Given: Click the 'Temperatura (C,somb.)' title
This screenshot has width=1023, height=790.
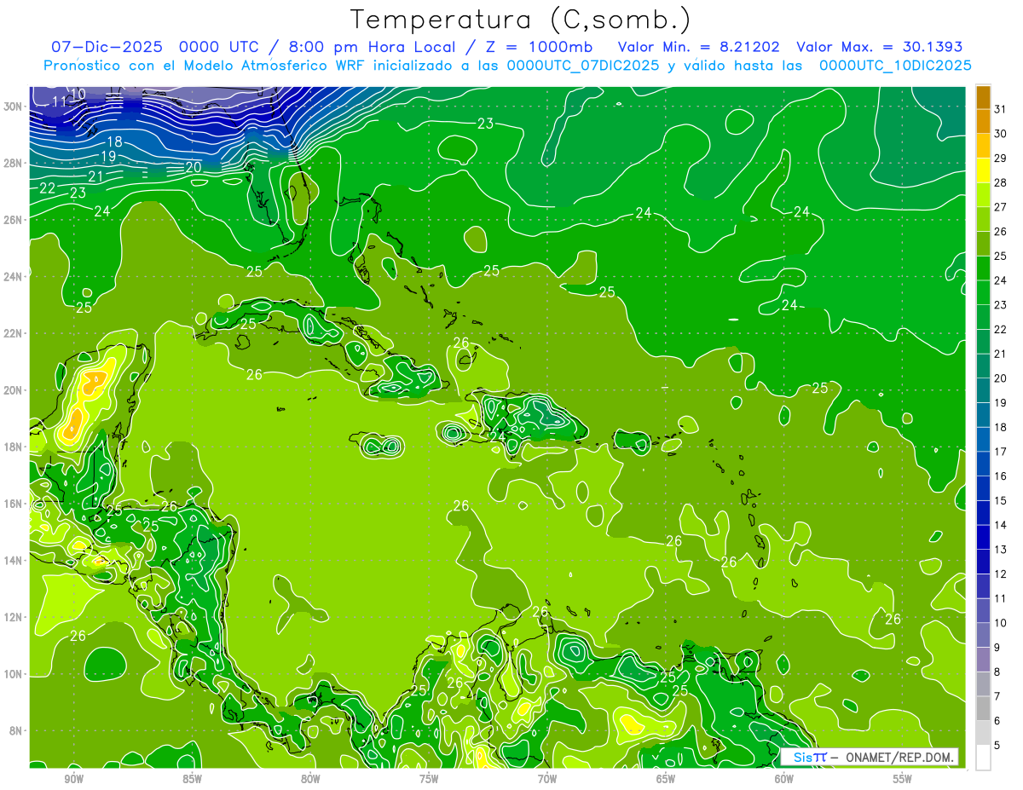Looking at the screenshot, I should 520,19.
